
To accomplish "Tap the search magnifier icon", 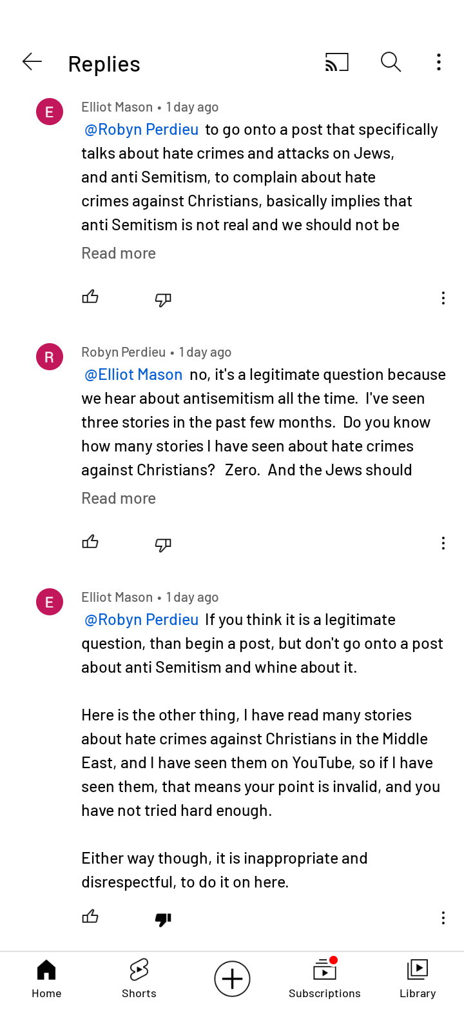I will [x=391, y=62].
